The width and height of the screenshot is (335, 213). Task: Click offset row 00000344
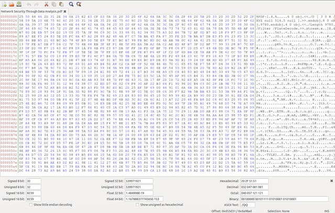(x=9, y=103)
